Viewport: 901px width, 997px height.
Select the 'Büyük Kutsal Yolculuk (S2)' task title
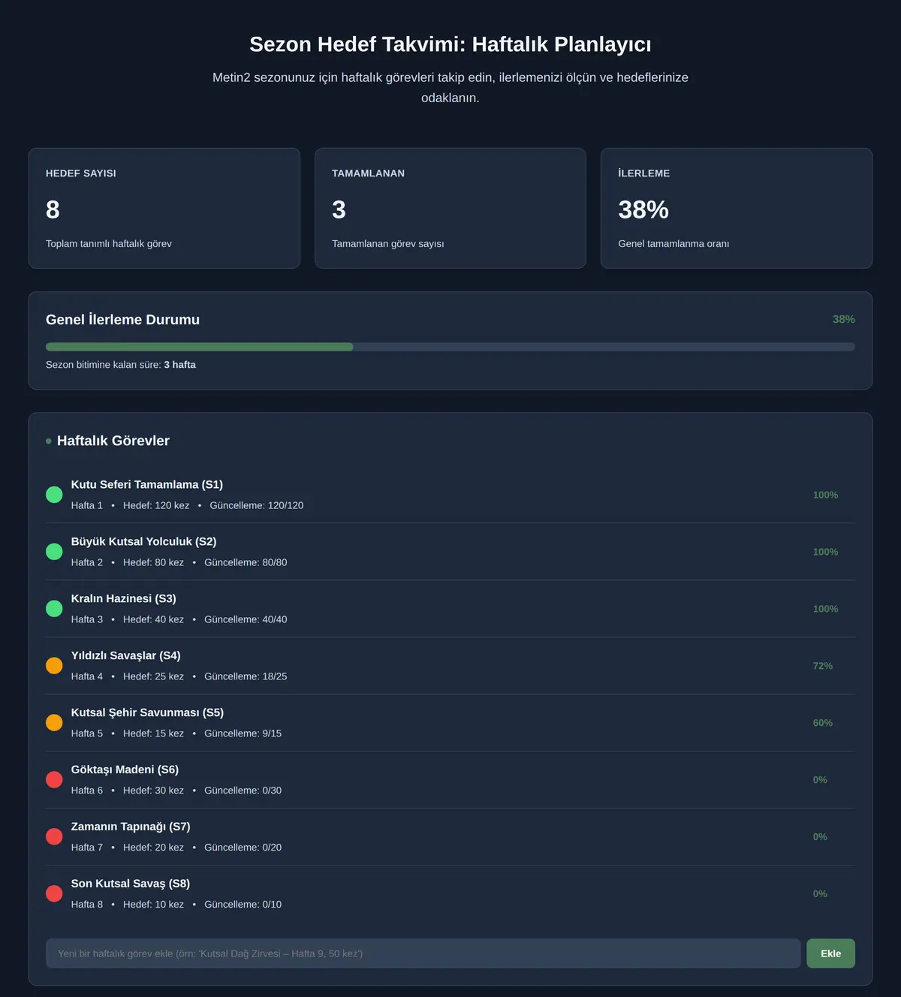click(x=143, y=542)
